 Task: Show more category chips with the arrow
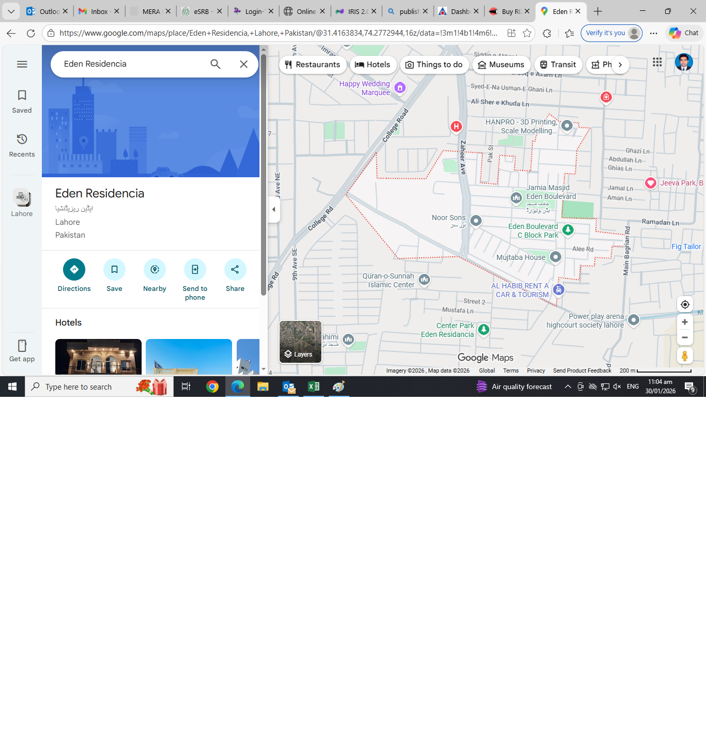(620, 65)
